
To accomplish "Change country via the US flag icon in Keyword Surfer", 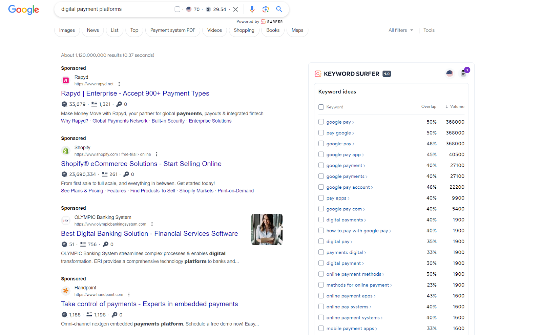I will coord(450,74).
